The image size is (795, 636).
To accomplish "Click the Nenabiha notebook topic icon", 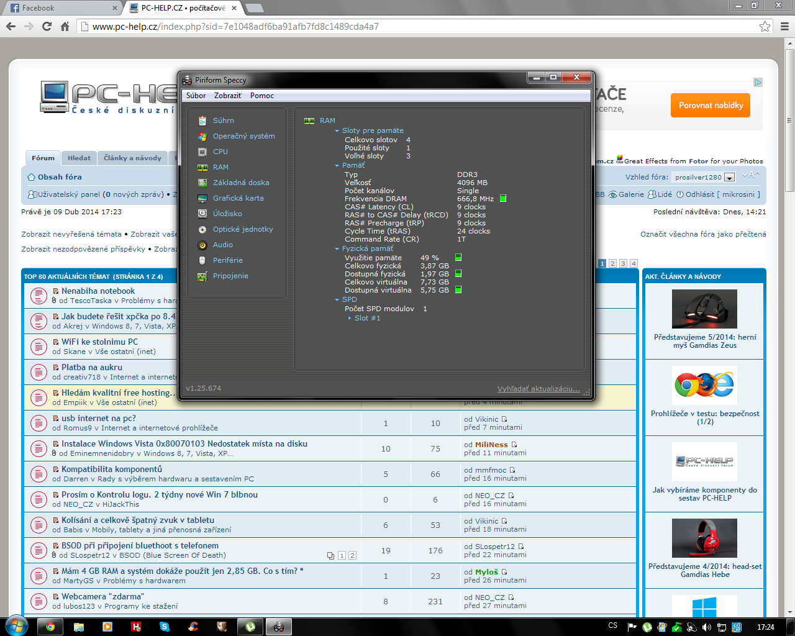I will click(39, 296).
